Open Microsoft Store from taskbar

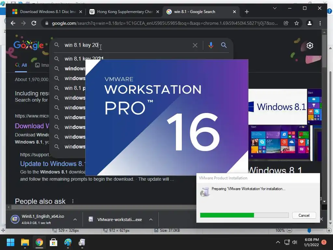(x=54, y=242)
